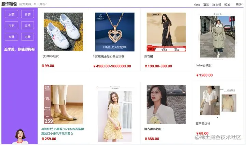Open the 女装 category button
The width and height of the screenshot is (246, 145).
(x=12, y=14)
